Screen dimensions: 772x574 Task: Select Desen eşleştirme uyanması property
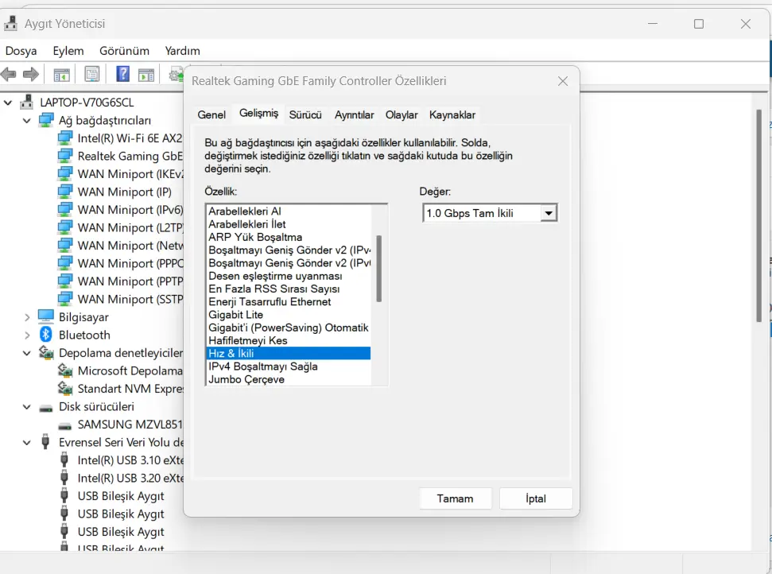pos(288,276)
